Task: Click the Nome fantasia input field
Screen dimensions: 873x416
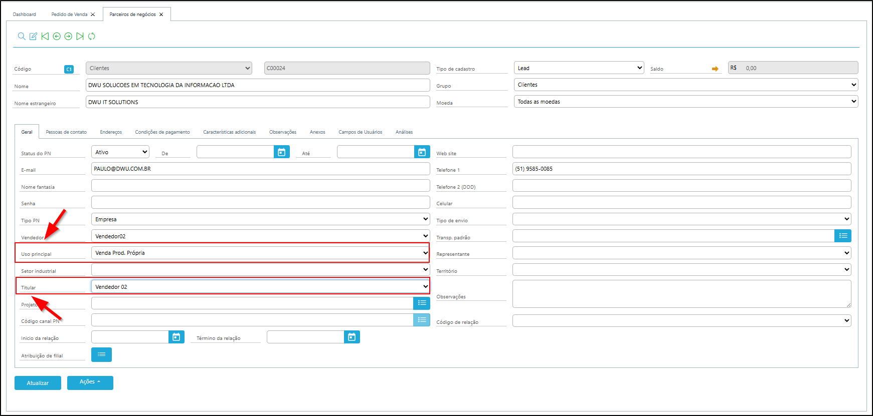Action: click(261, 186)
